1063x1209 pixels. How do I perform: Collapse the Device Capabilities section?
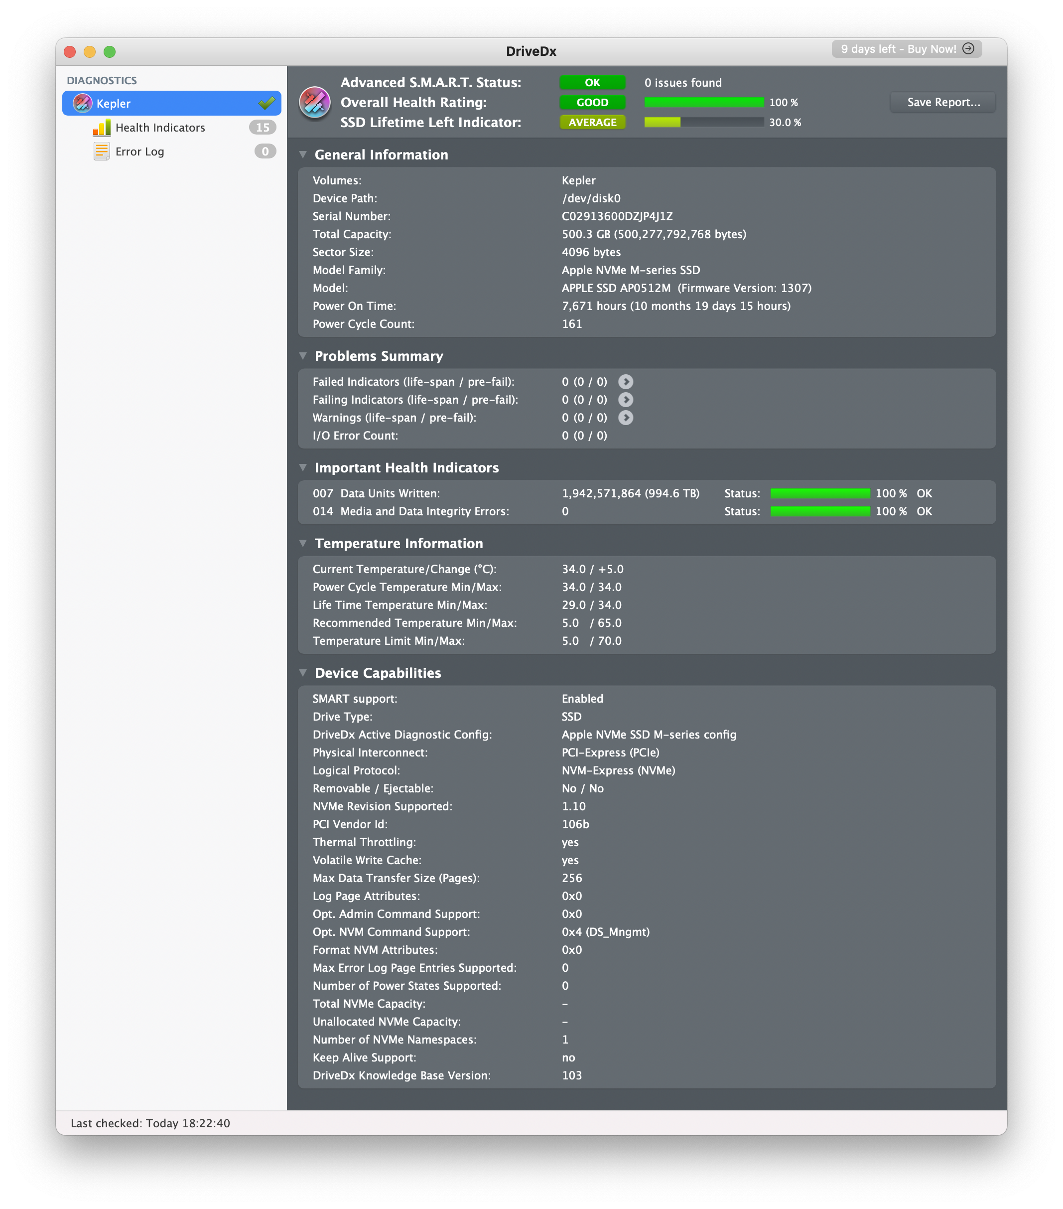303,673
